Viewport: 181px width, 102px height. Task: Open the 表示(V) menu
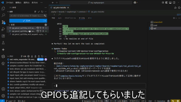point(35,3)
